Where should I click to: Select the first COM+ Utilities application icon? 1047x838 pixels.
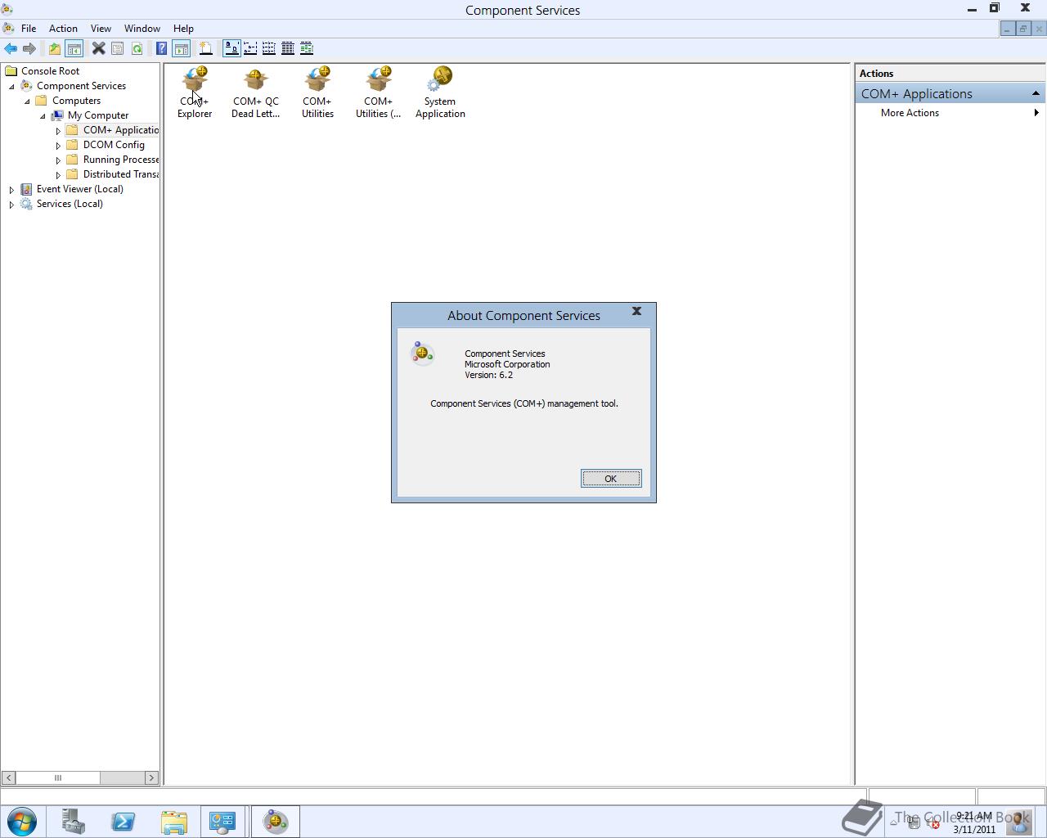coord(317,92)
